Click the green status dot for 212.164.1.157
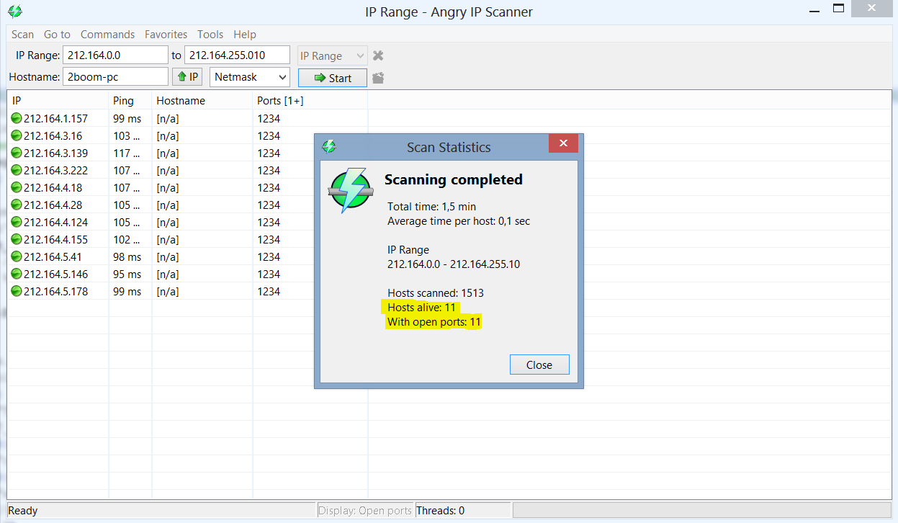The width and height of the screenshot is (898, 523). click(17, 118)
